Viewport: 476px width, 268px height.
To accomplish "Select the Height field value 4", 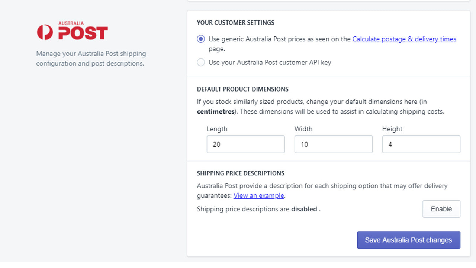I will click(421, 144).
